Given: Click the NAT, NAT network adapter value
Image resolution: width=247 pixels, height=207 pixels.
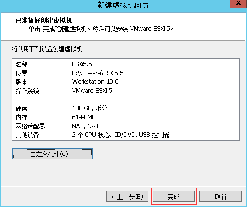Looking at the screenshot, I should coord(85,126).
